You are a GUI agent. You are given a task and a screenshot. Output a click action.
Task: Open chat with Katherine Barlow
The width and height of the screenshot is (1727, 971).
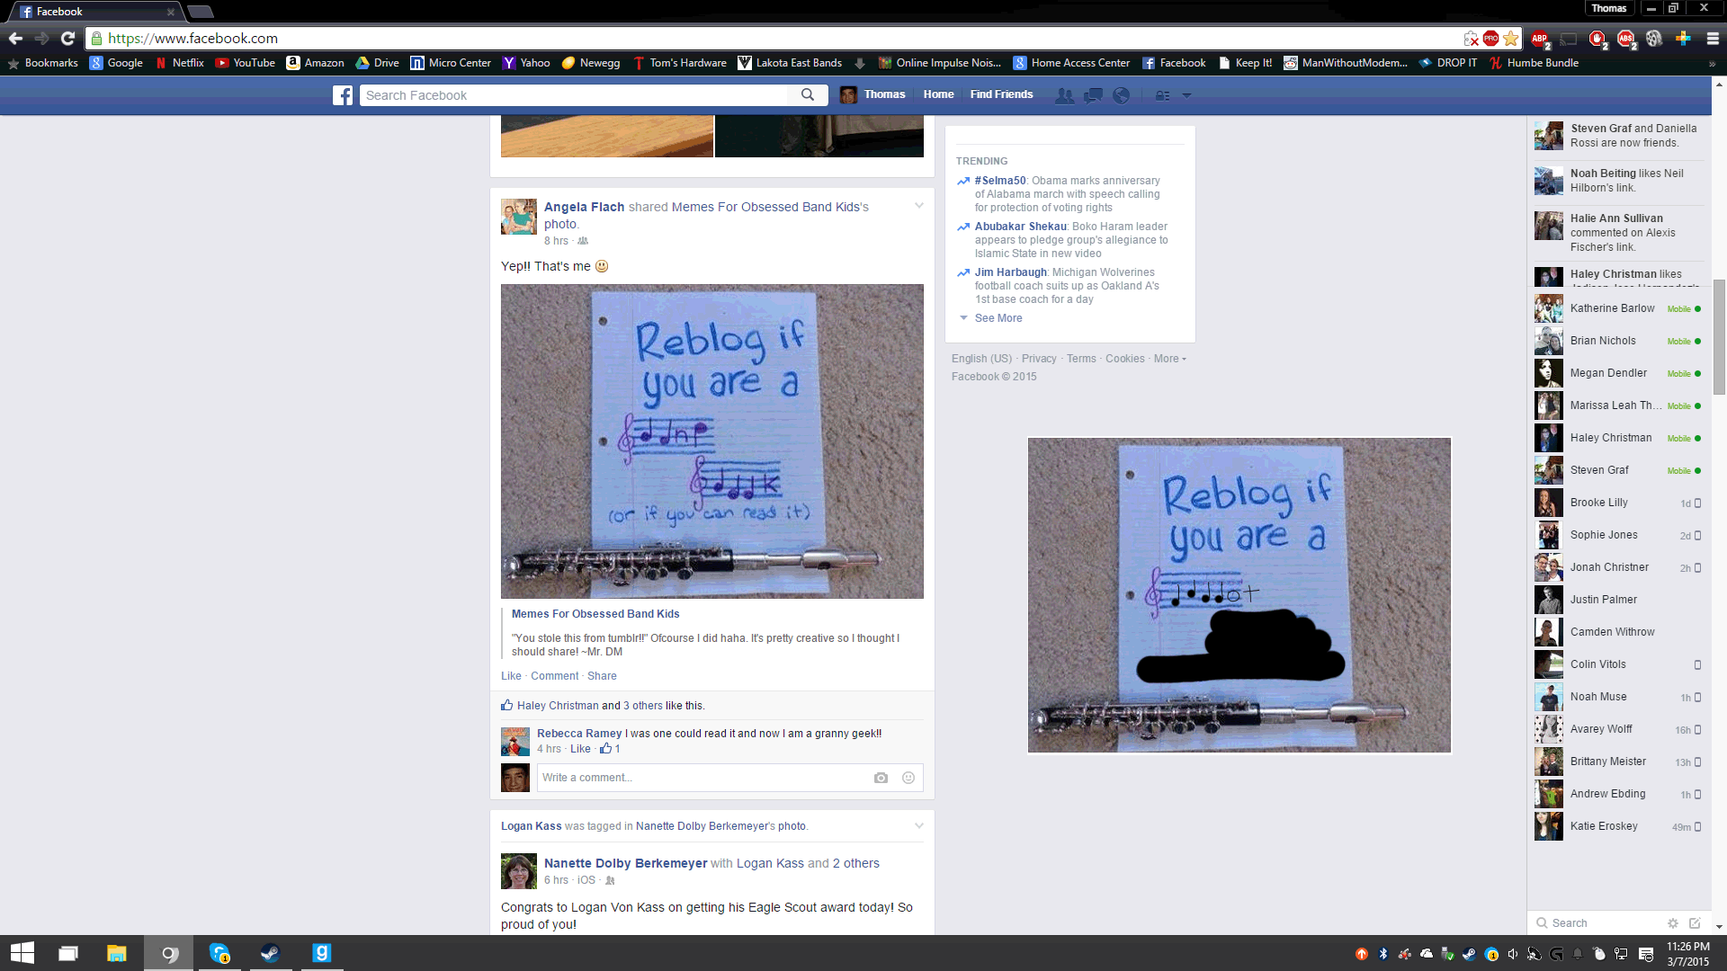tap(1617, 308)
